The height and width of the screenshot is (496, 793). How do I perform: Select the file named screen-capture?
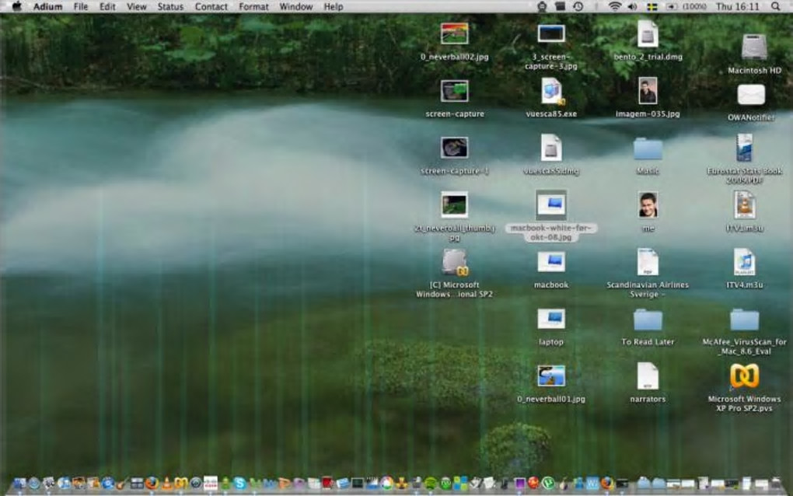pyautogui.click(x=454, y=92)
